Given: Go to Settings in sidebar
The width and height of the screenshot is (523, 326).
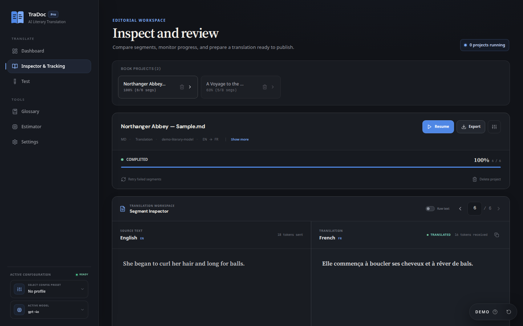Looking at the screenshot, I should point(49,142).
